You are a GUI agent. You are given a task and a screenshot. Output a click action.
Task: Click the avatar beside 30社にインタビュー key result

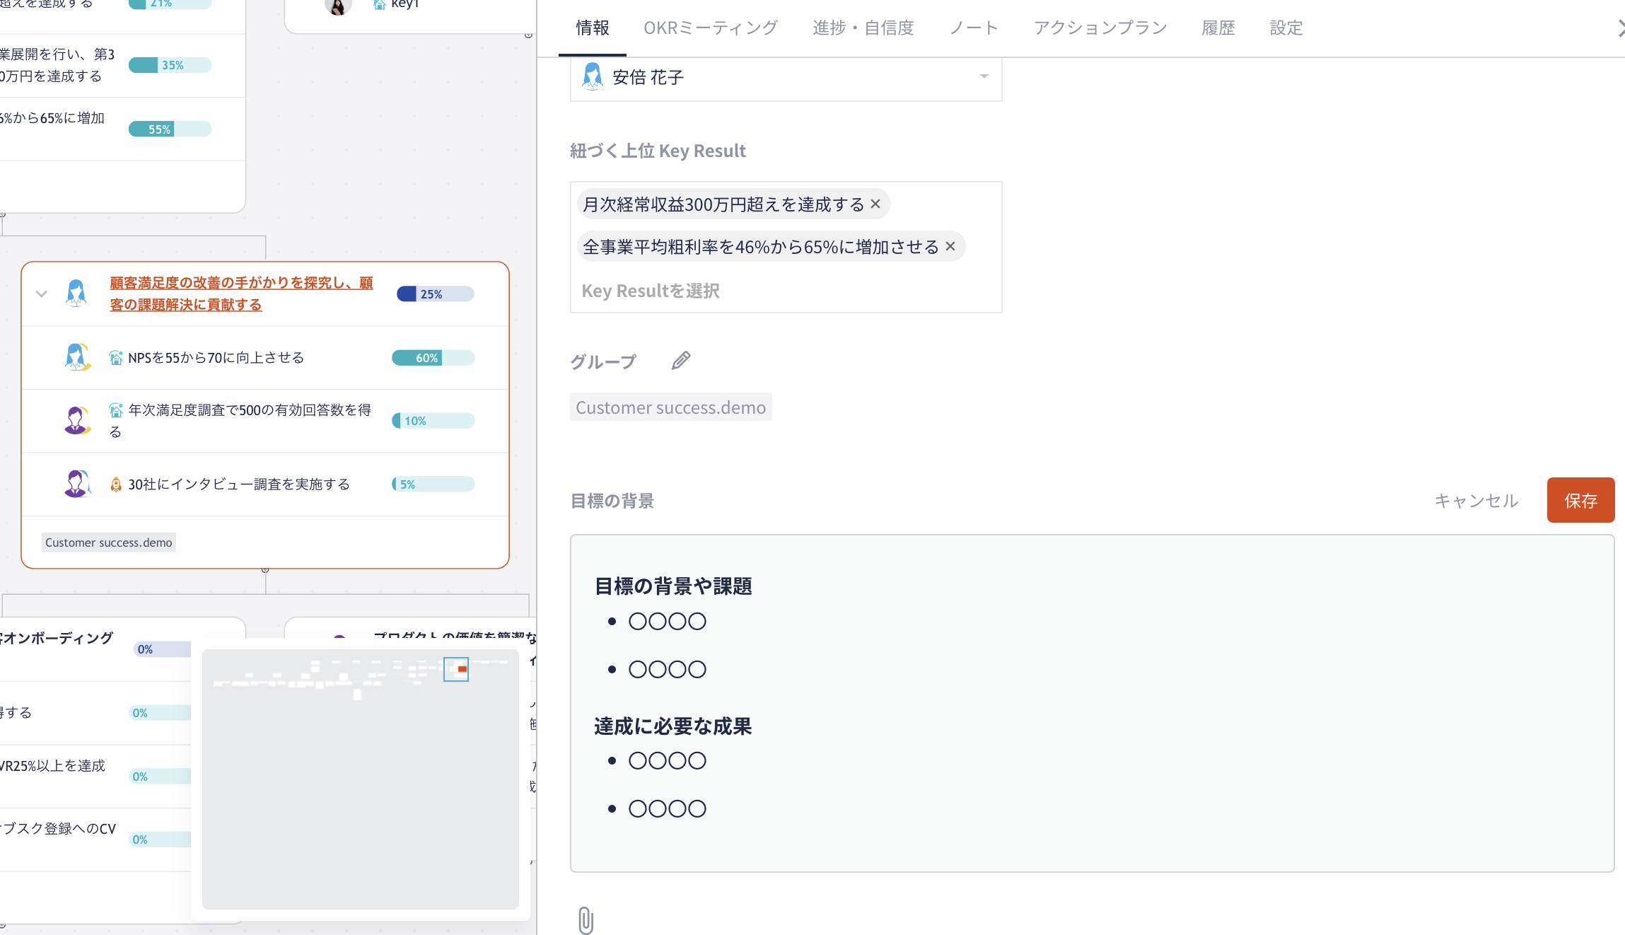tap(77, 484)
